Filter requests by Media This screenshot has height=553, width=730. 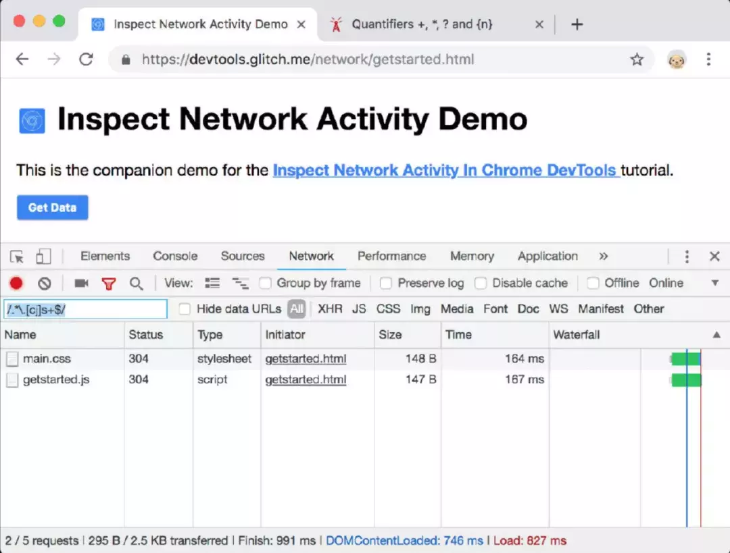[x=457, y=309]
